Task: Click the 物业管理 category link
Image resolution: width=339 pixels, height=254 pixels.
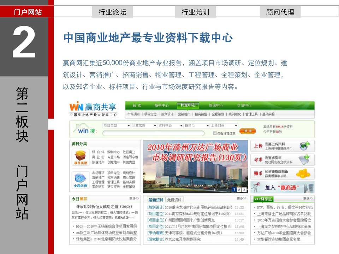Action: (129, 177)
